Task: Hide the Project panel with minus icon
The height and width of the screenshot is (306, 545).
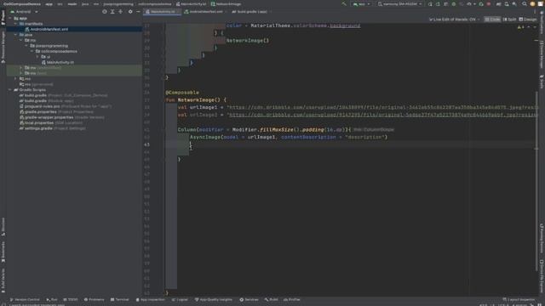Action: point(138,12)
